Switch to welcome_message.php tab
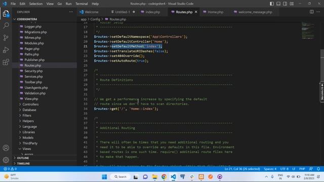Screen dimensions: 324x182 pos(255,12)
